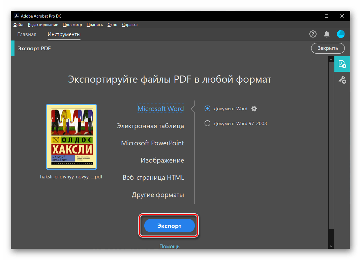Select the Документ Word radio button
The image size is (361, 260).
click(x=207, y=109)
